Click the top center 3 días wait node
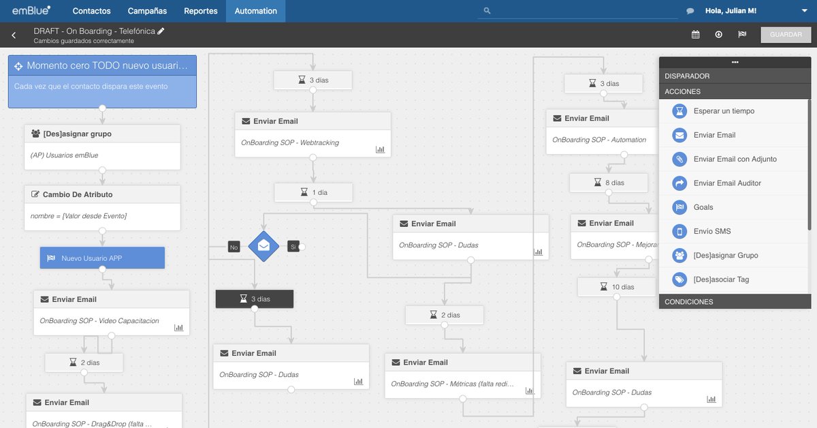Screen dimensions: 817x428 coord(313,80)
